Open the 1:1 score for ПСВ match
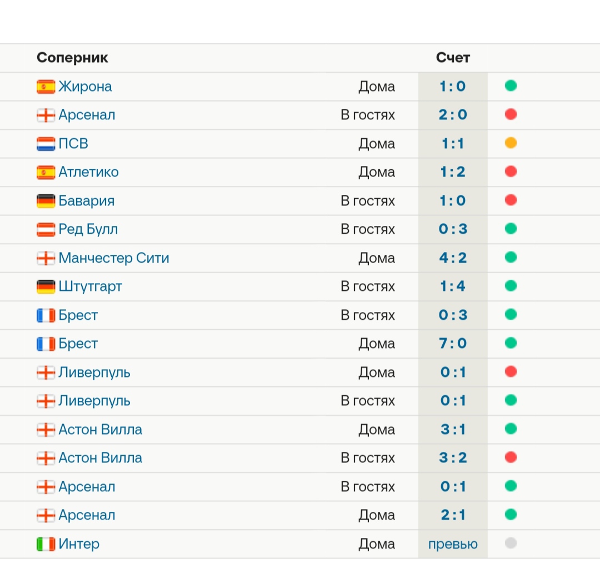Image resolution: width=600 pixels, height=569 pixels. [453, 144]
